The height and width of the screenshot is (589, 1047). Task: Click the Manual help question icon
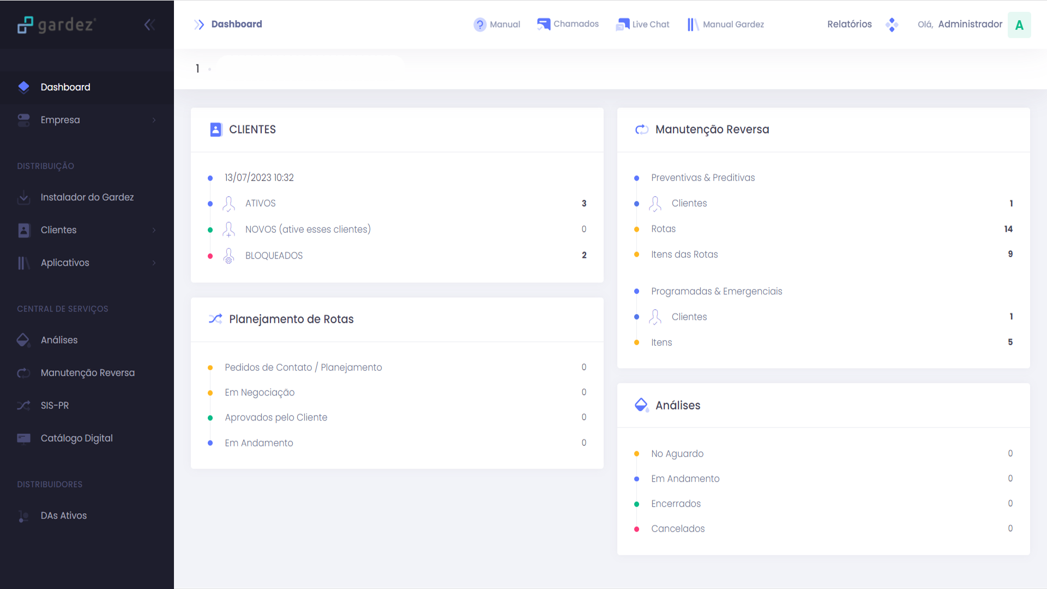(x=479, y=25)
